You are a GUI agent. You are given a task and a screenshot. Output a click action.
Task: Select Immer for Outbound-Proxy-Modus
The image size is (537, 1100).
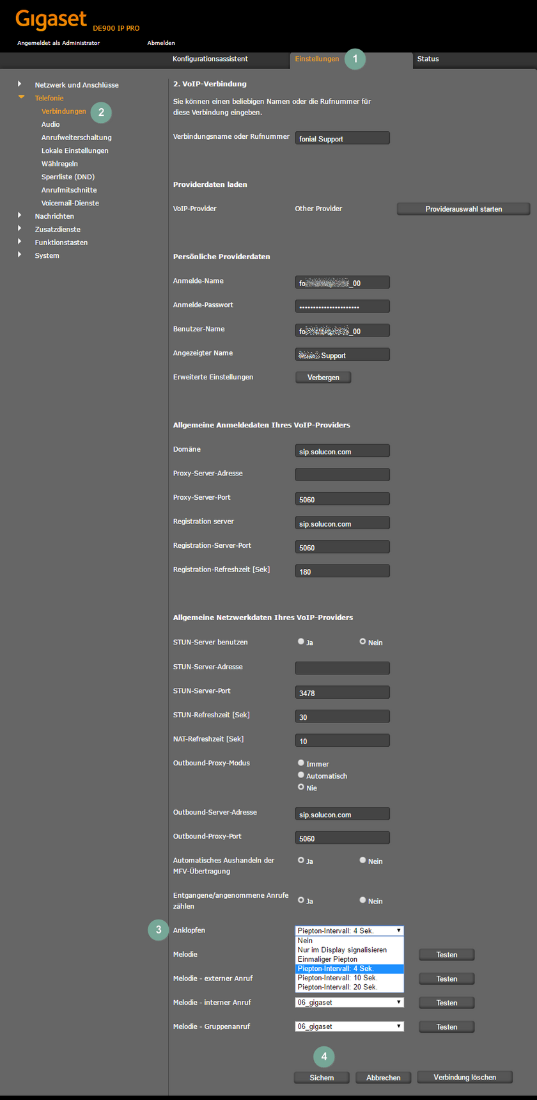tap(301, 763)
